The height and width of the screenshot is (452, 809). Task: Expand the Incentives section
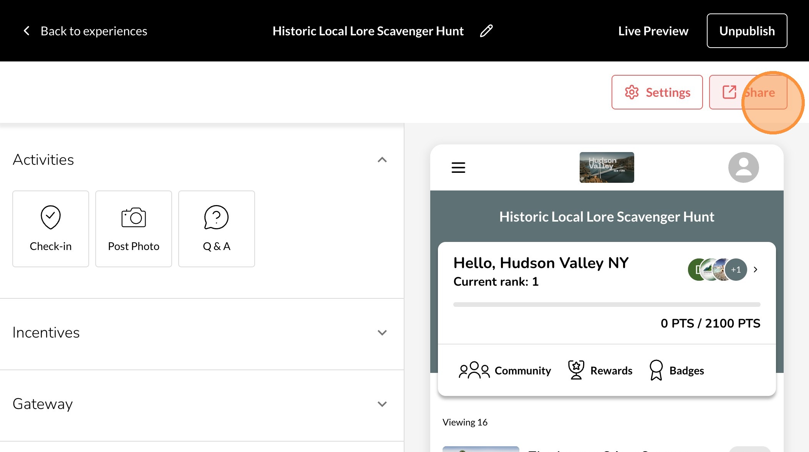click(x=382, y=333)
